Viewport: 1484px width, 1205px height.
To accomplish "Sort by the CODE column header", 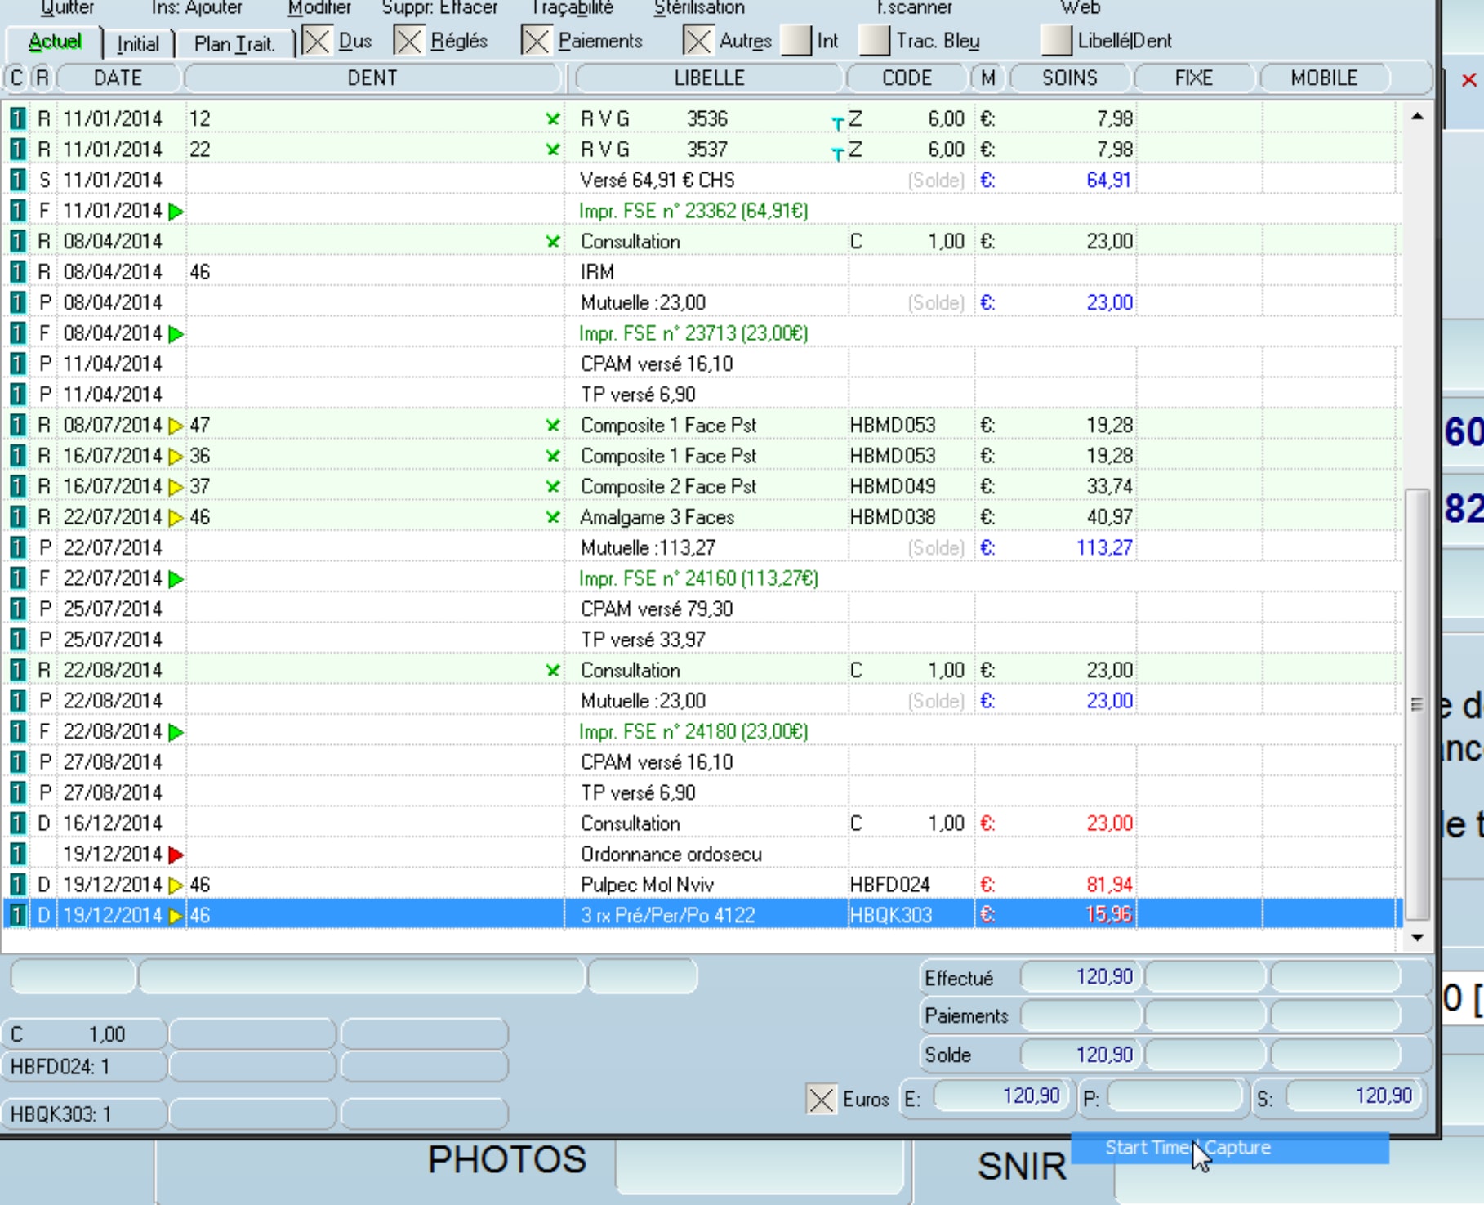I will (x=907, y=78).
